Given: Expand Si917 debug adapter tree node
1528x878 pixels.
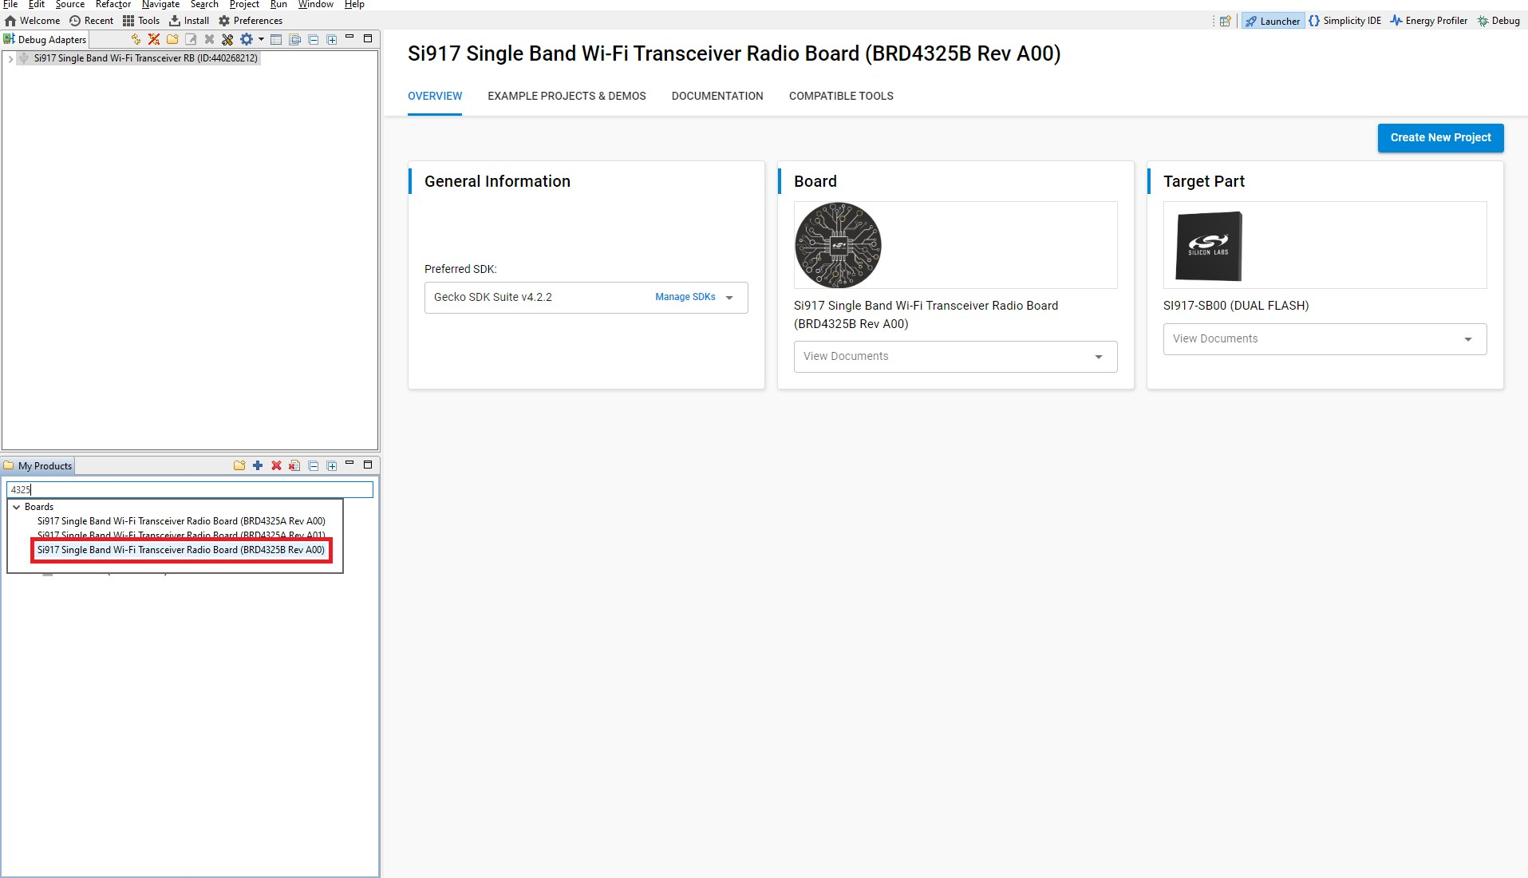Looking at the screenshot, I should pos(10,58).
